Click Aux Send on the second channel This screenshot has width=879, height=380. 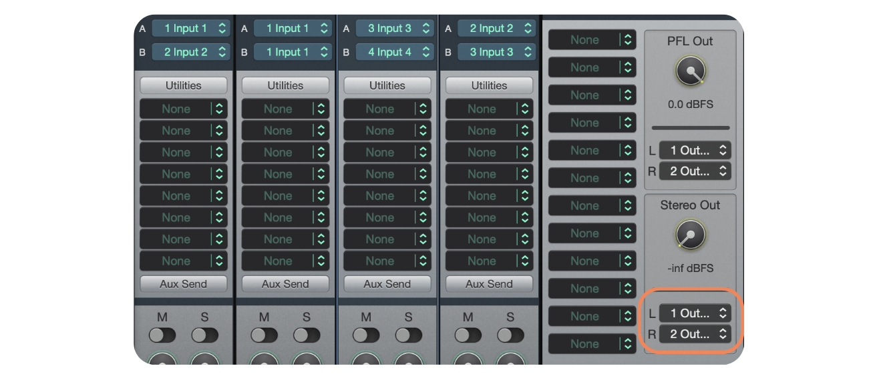[285, 284]
